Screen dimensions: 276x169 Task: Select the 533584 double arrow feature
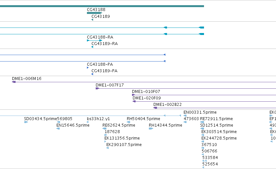[x=205, y=161]
